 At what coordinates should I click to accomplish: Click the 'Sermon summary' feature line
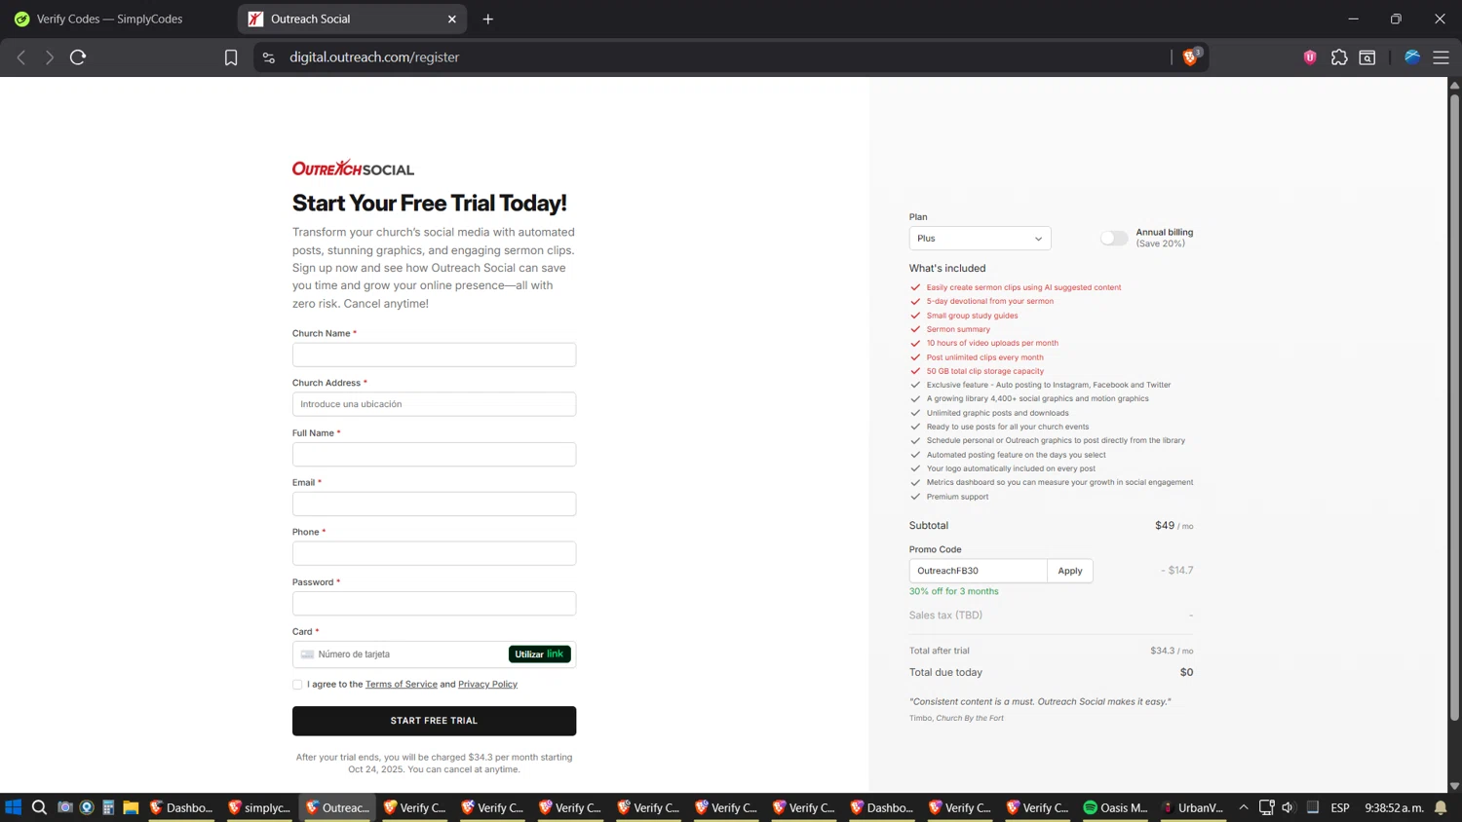958,329
